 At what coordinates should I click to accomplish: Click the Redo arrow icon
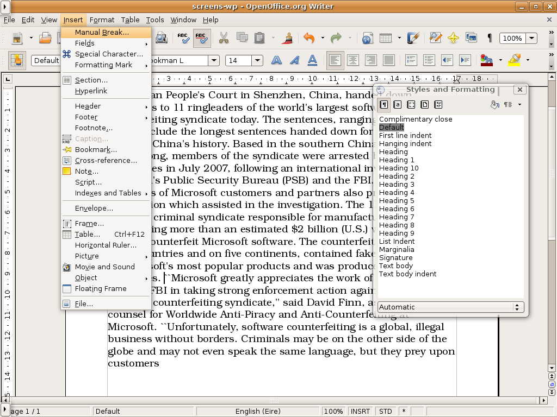[336, 38]
